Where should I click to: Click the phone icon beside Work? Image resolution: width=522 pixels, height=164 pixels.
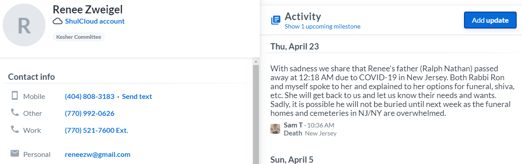pyautogui.click(x=15, y=129)
